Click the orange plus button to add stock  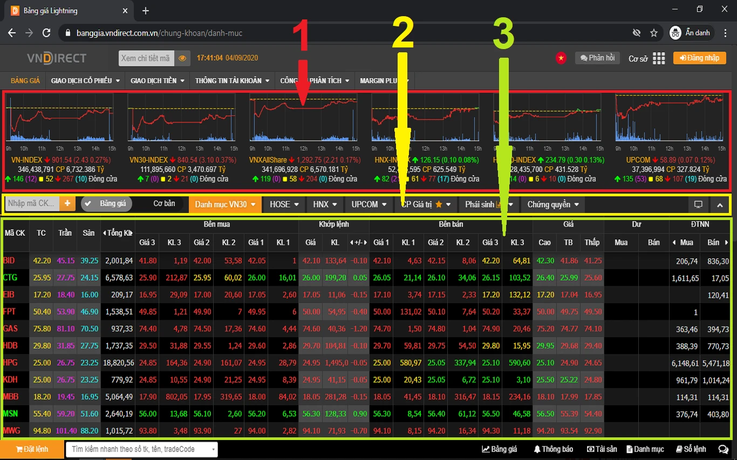pyautogui.click(x=67, y=204)
